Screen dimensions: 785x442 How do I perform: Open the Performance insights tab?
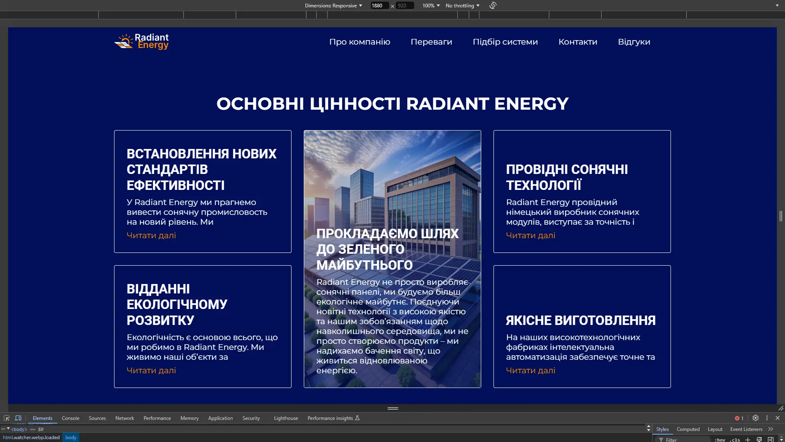[x=333, y=418]
